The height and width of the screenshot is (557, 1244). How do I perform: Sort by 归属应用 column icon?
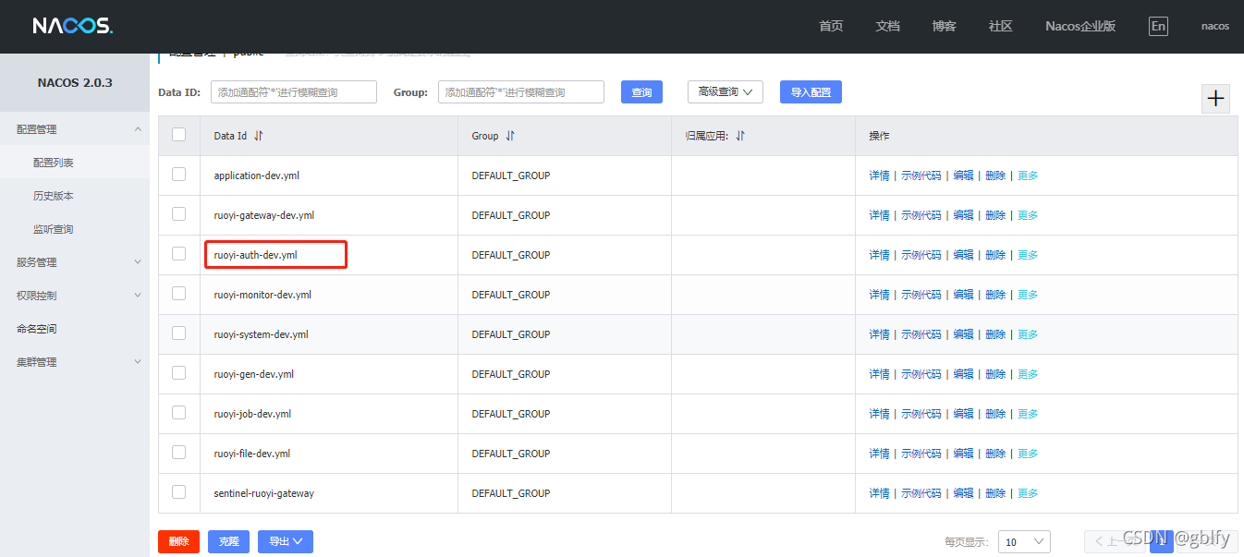(x=740, y=136)
